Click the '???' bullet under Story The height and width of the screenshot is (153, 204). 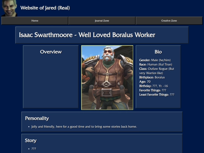coord(34,149)
